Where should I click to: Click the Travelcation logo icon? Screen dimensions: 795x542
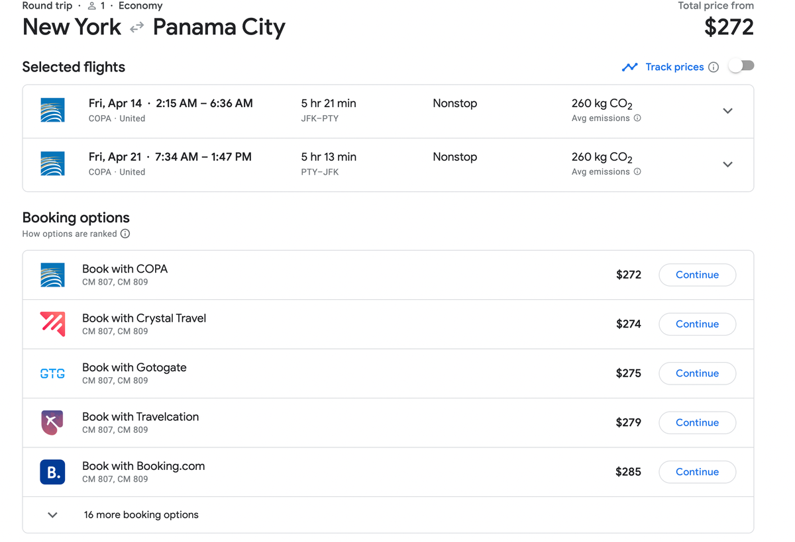point(52,422)
